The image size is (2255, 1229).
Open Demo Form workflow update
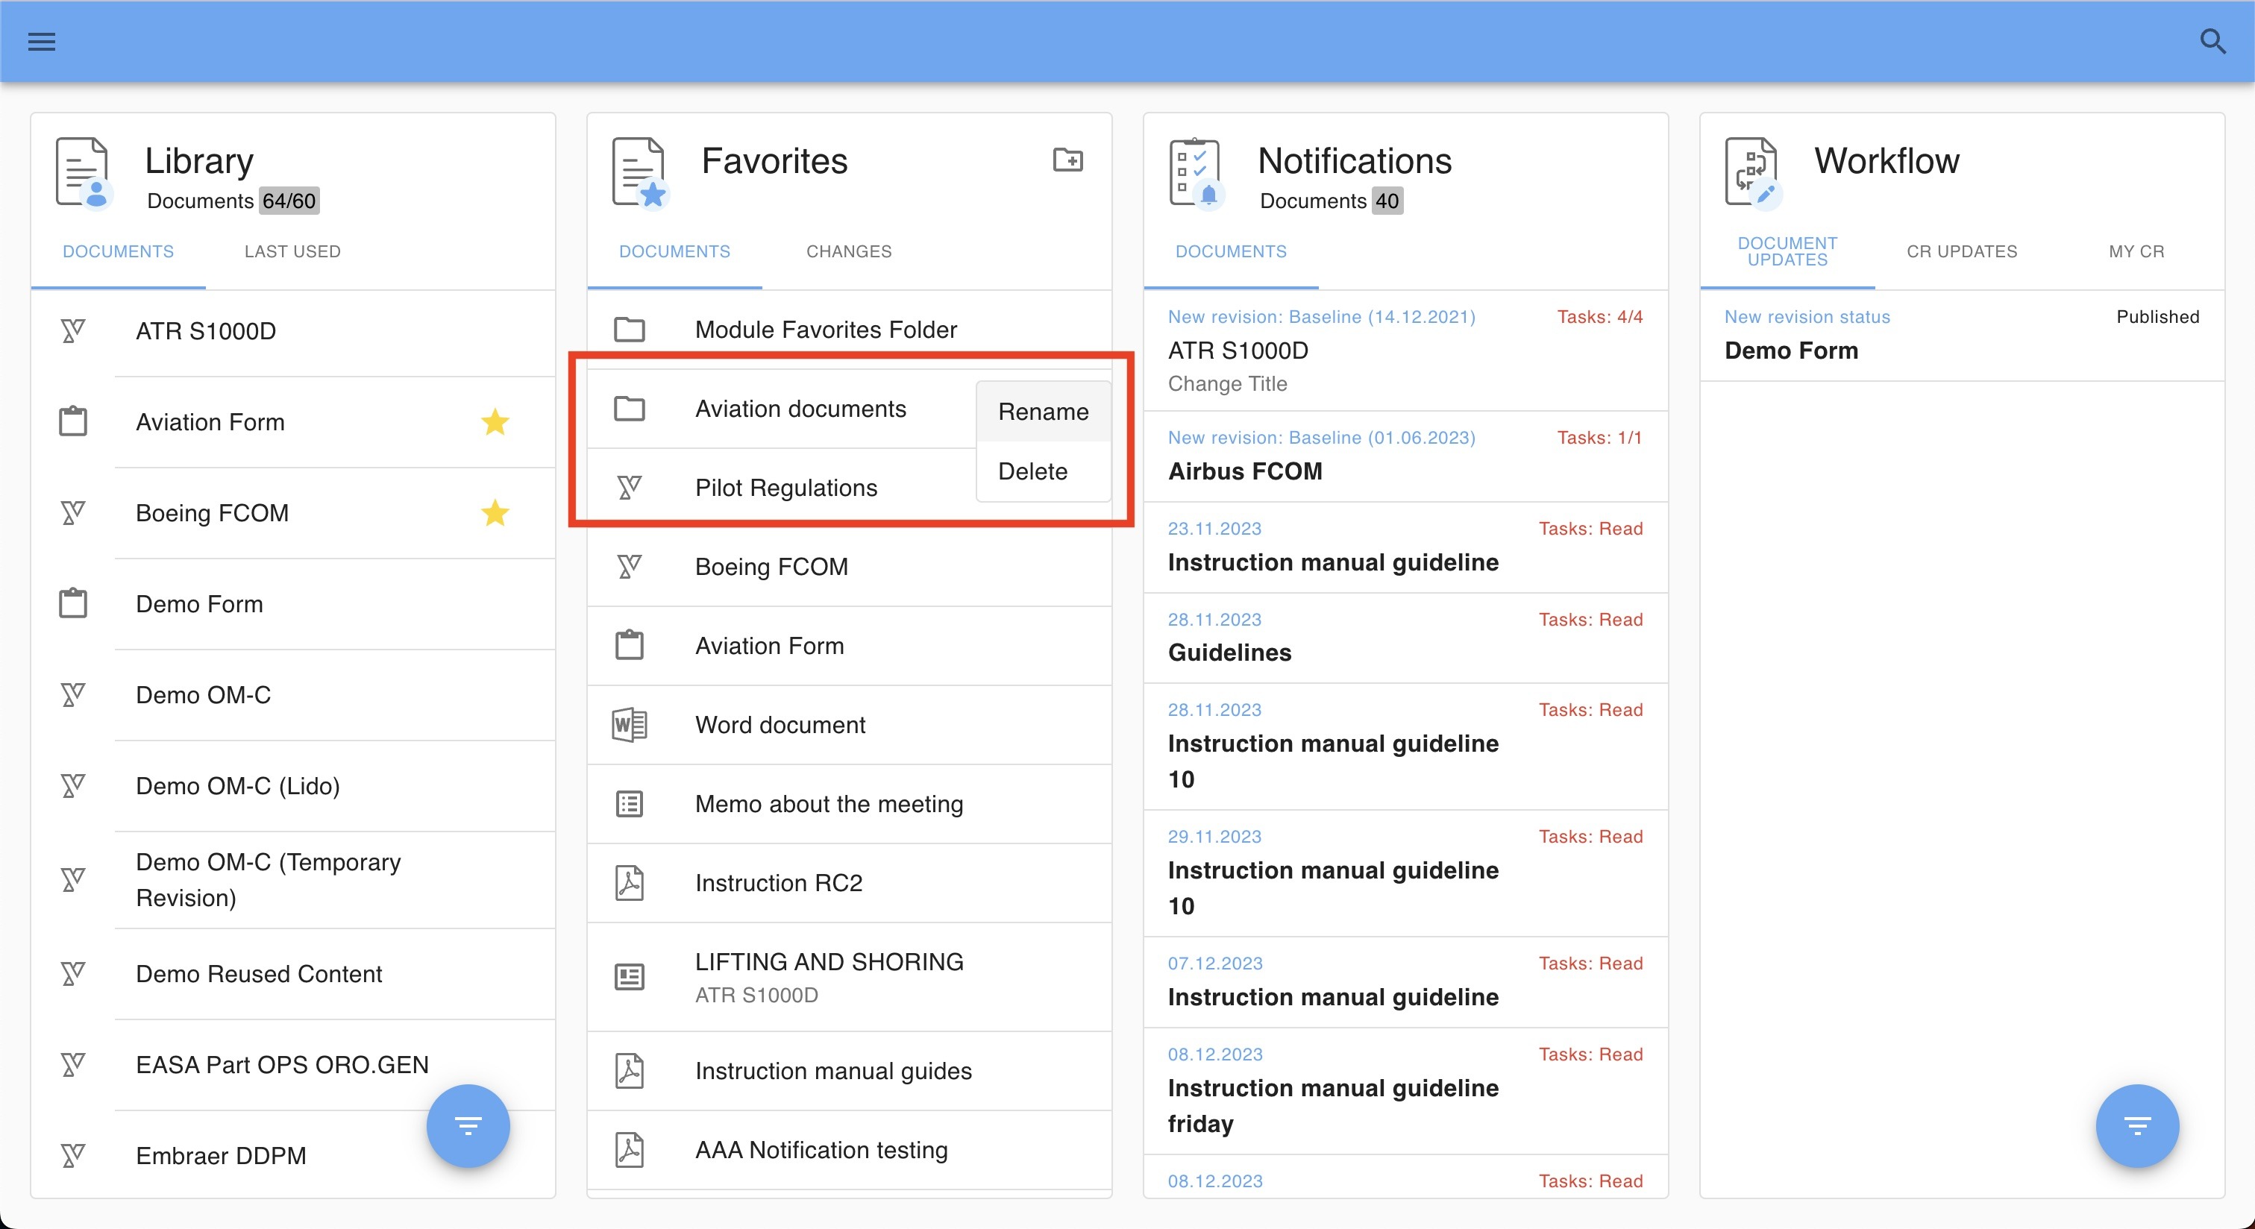[1790, 351]
